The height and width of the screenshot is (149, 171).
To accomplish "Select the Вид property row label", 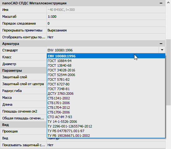I will 5,138.
